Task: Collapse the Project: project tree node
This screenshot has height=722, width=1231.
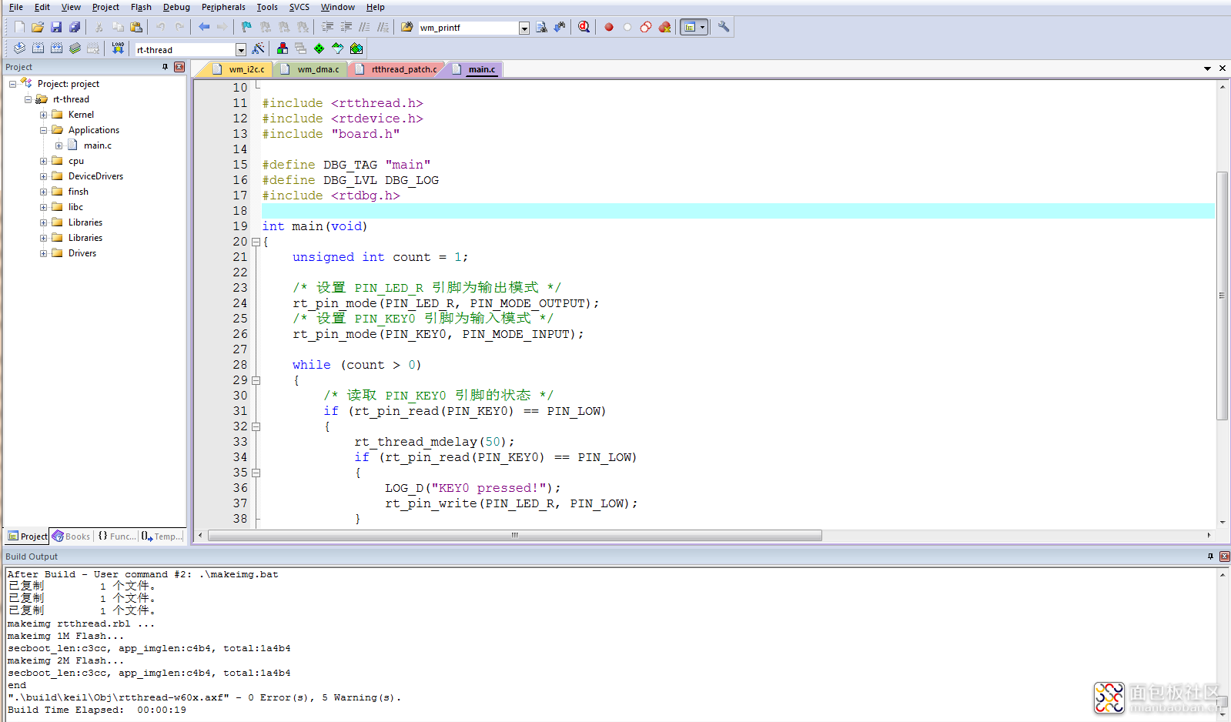Action: pyautogui.click(x=12, y=84)
